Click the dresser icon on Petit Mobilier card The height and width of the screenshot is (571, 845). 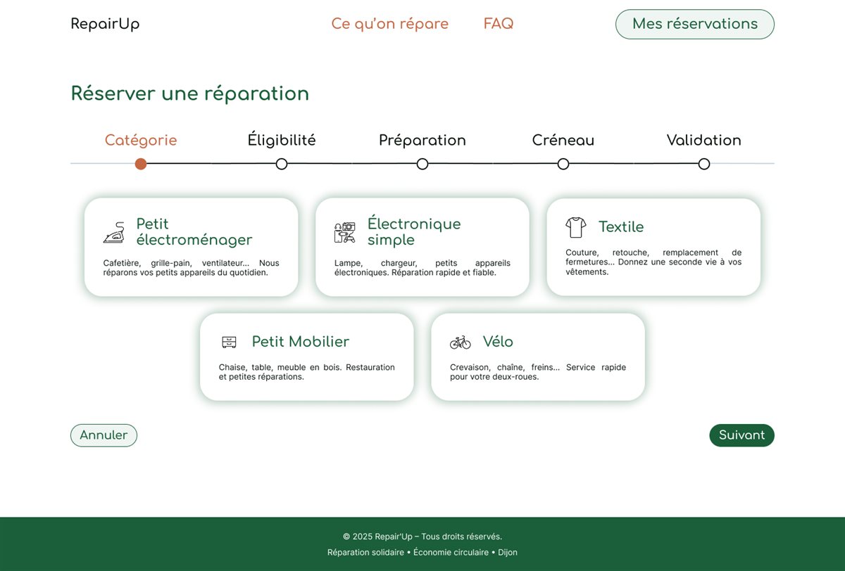coord(229,342)
